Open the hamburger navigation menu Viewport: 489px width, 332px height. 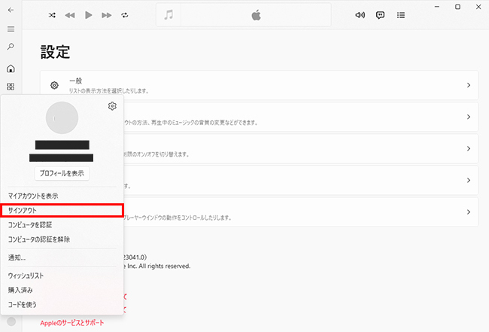(11, 29)
